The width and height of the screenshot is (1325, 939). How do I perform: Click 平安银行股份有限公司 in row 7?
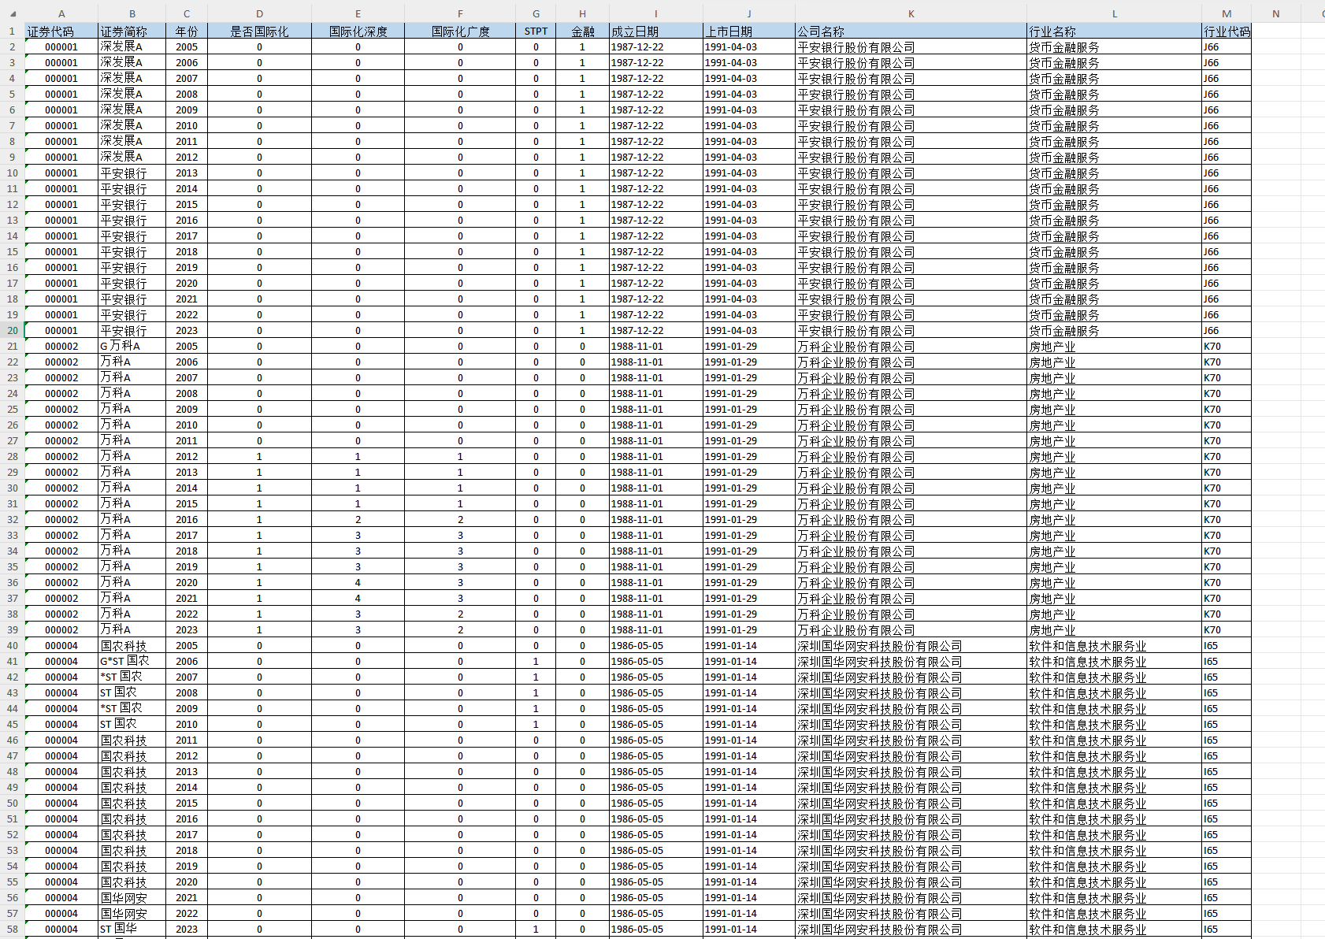click(x=911, y=126)
